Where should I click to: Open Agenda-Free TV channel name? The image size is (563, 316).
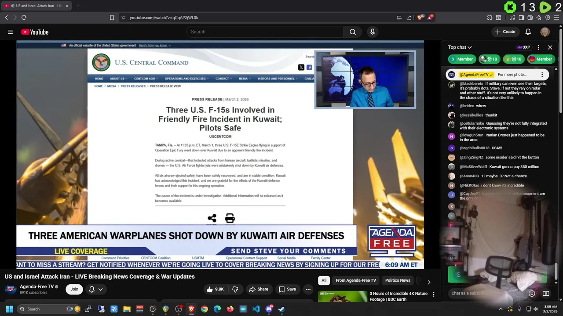coord(37,287)
